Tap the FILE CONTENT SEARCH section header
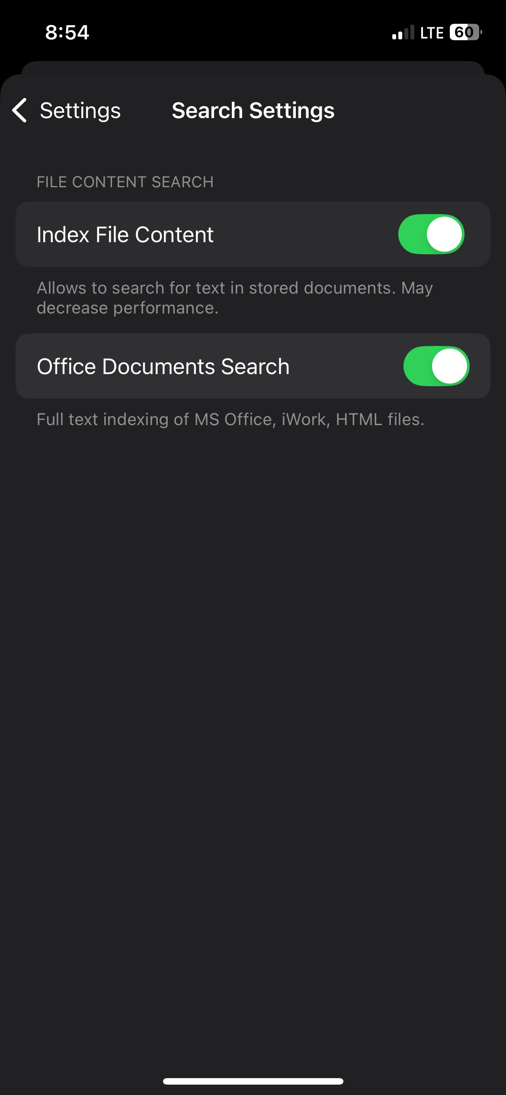 [125, 182]
